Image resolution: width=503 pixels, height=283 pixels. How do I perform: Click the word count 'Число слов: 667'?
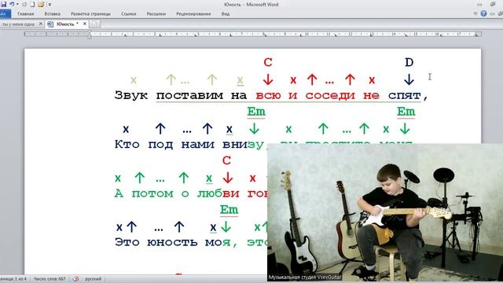click(x=50, y=279)
